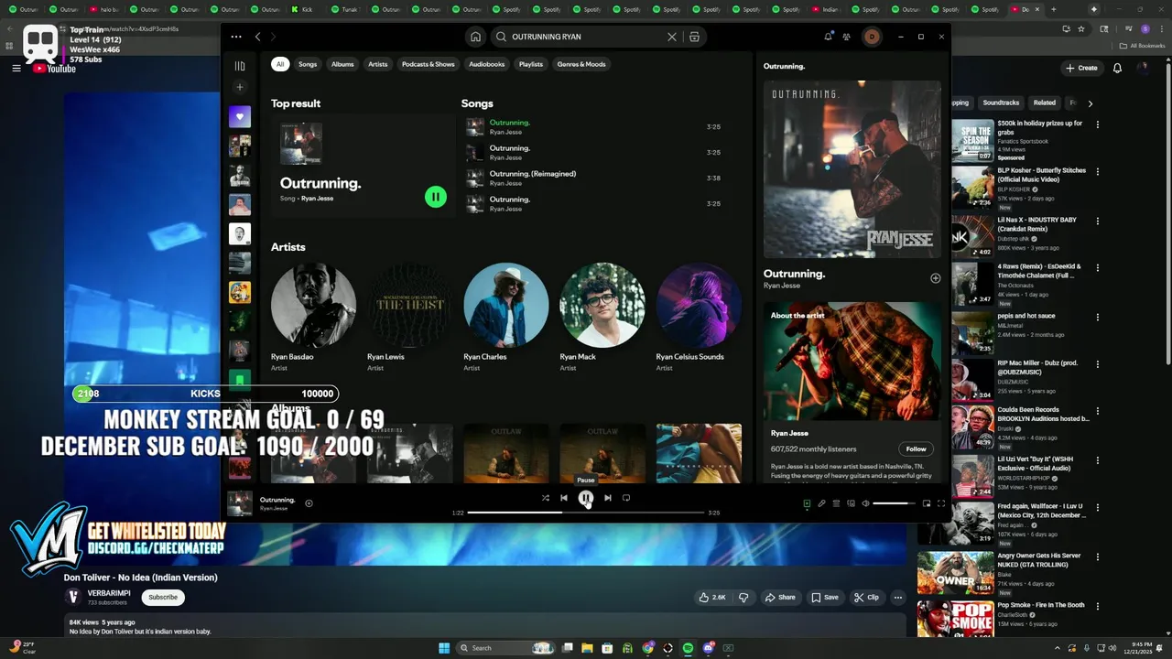The height and width of the screenshot is (659, 1172).
Task: Add Outrunning to Liked Songs in player bar
Action: [x=309, y=502]
